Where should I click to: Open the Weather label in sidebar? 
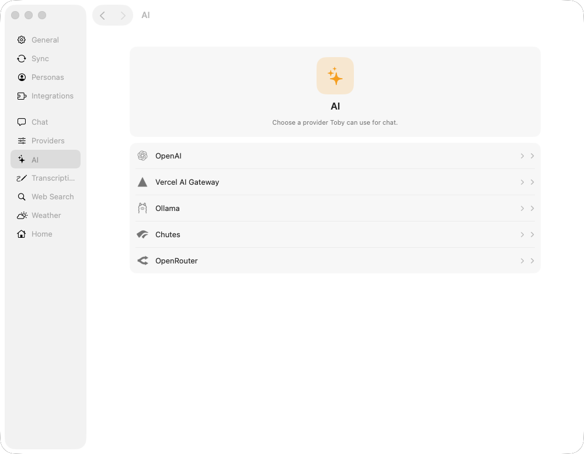coord(46,215)
